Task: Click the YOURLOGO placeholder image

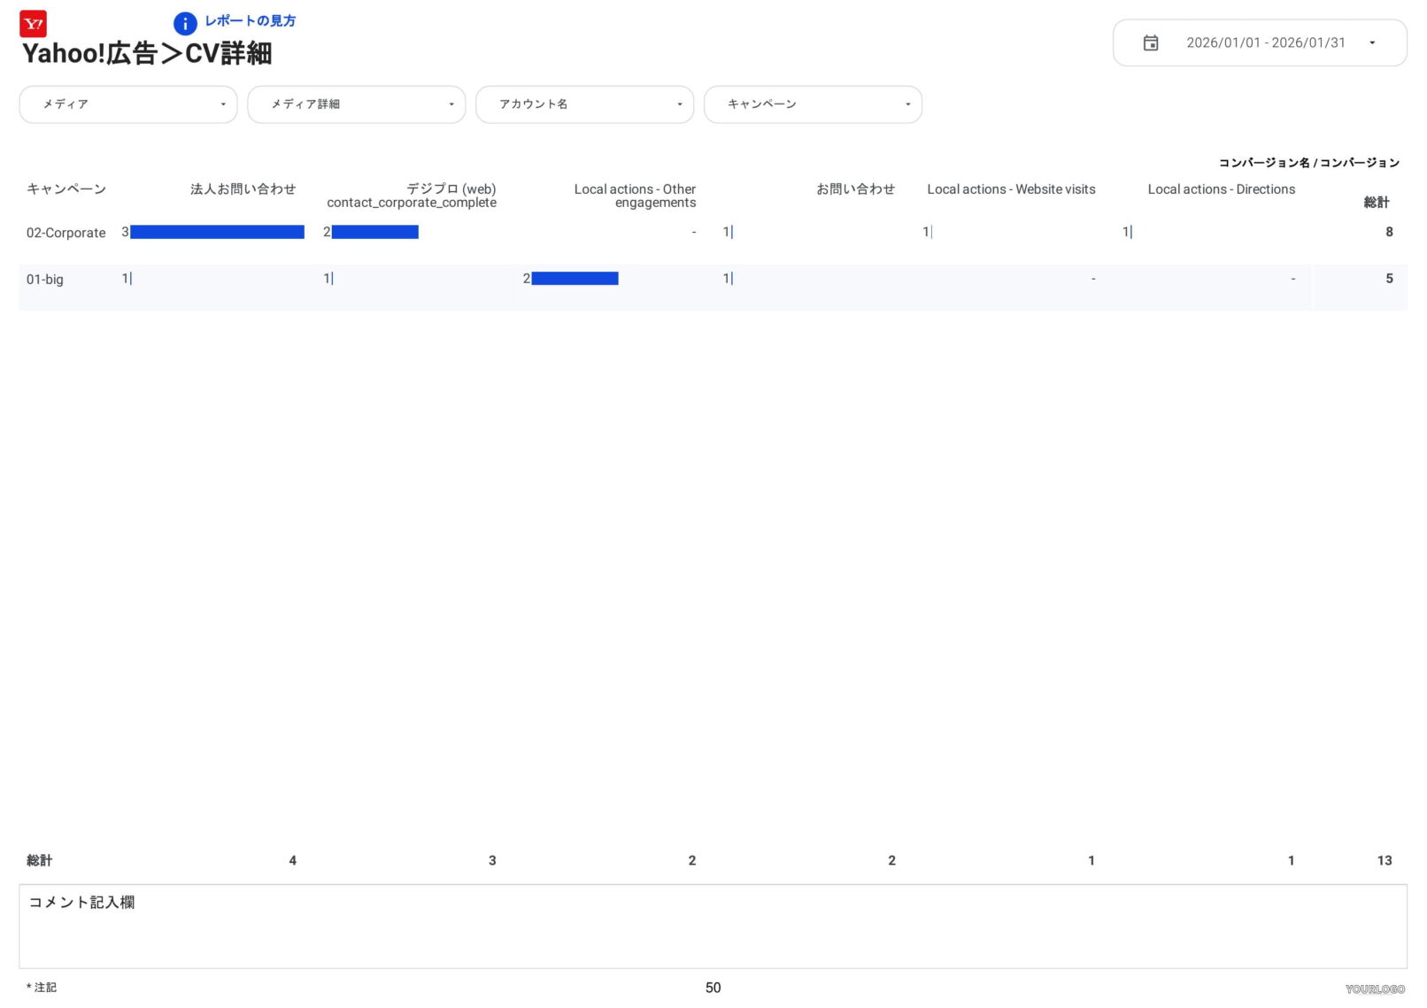Action: tap(1374, 989)
